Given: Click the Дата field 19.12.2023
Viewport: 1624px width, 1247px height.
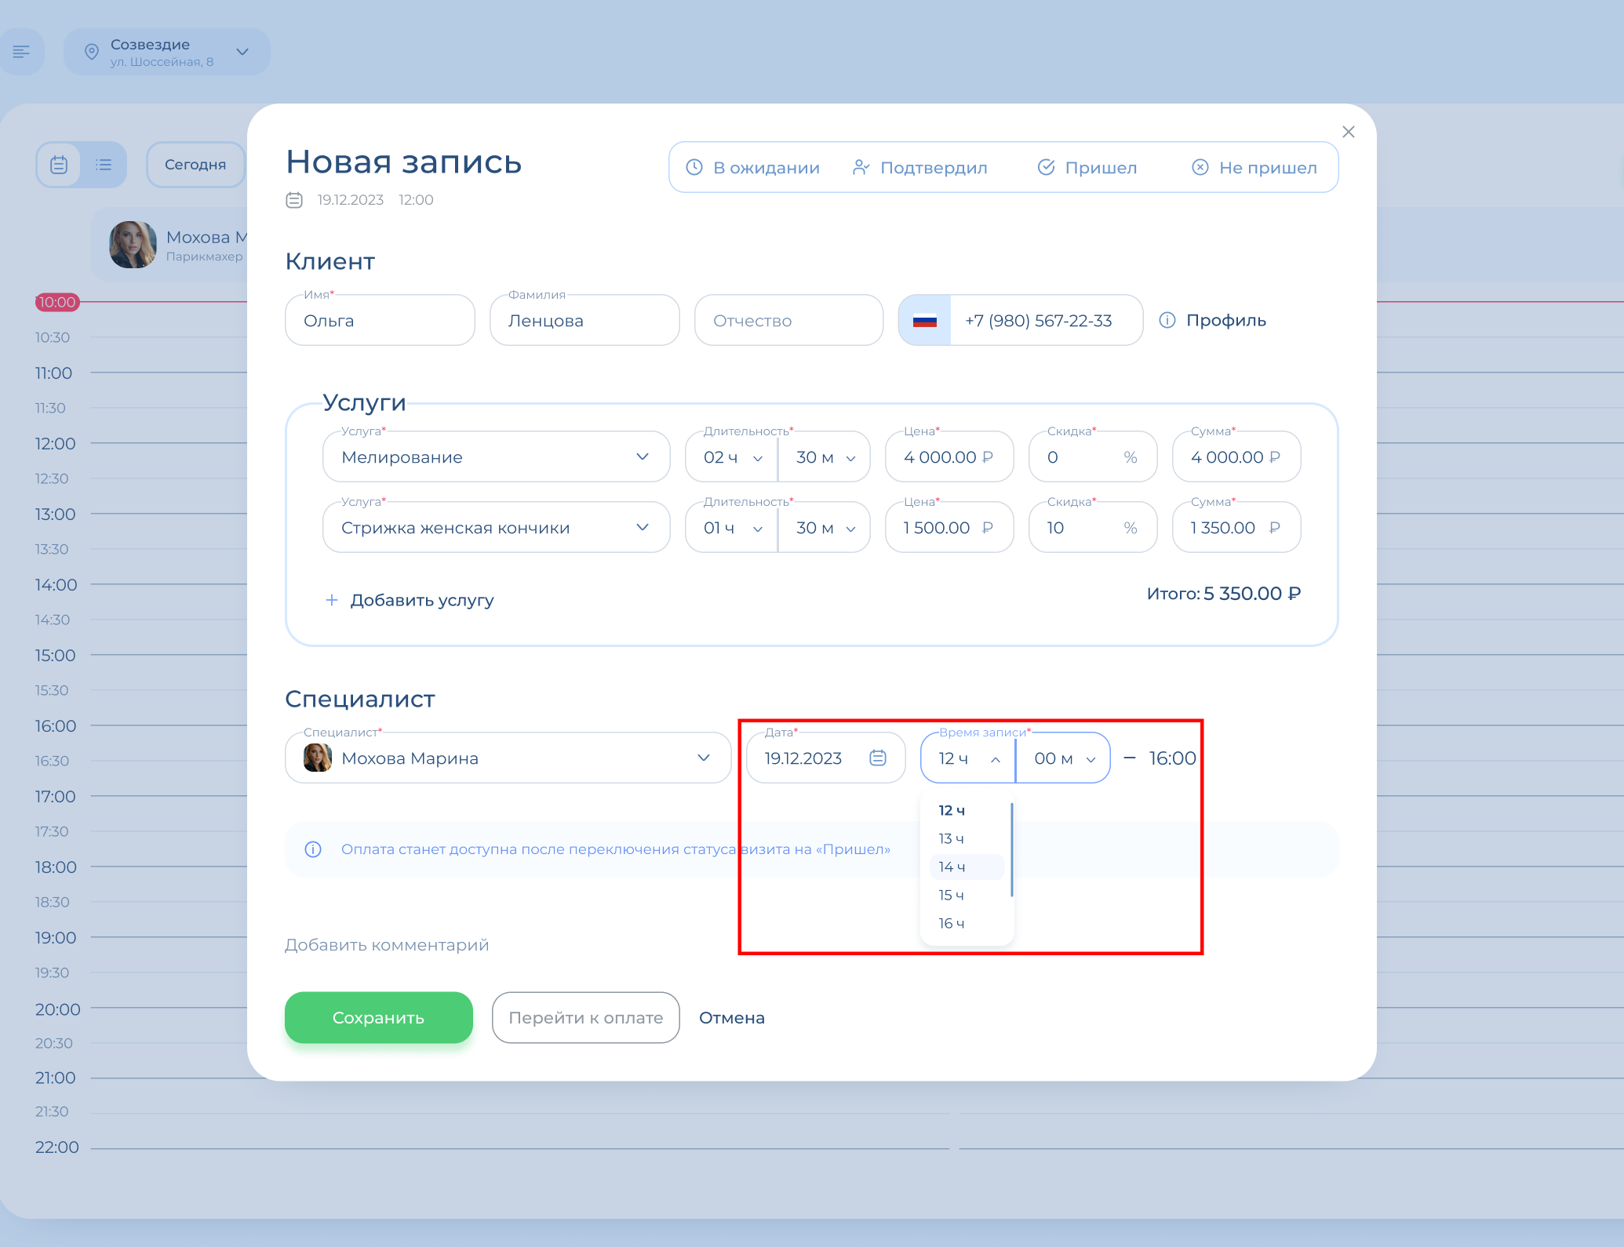Looking at the screenshot, I should click(826, 758).
